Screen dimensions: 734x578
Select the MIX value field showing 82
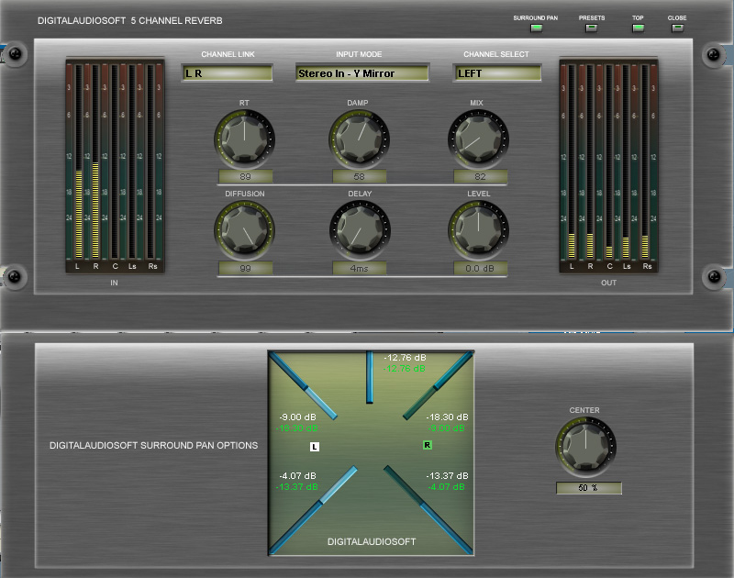pyautogui.click(x=480, y=176)
